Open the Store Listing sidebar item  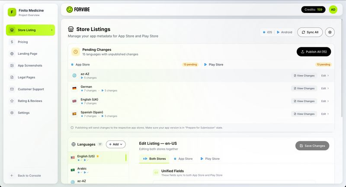(x=30, y=30)
